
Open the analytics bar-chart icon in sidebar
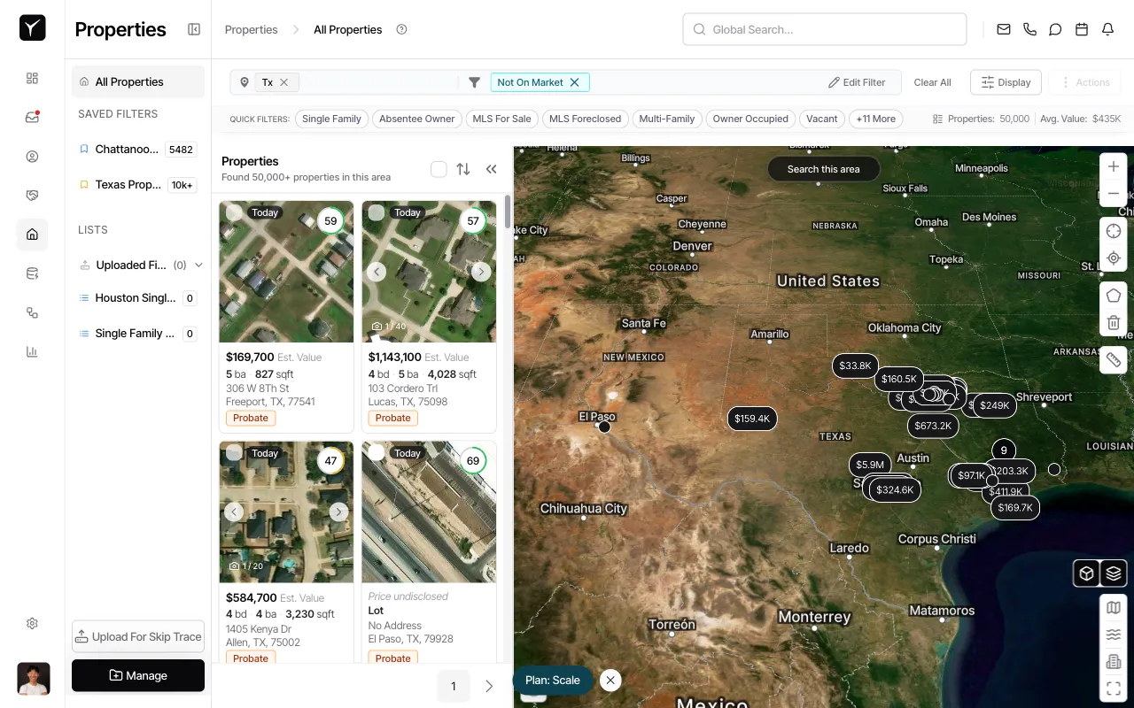[x=32, y=351]
